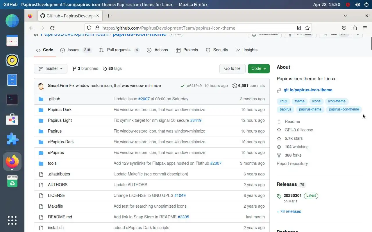The image size is (372, 232).
Task: Click the file icon beside LICENSE
Action: coord(41,196)
